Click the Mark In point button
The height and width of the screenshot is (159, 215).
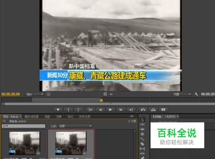[x=68, y=110]
